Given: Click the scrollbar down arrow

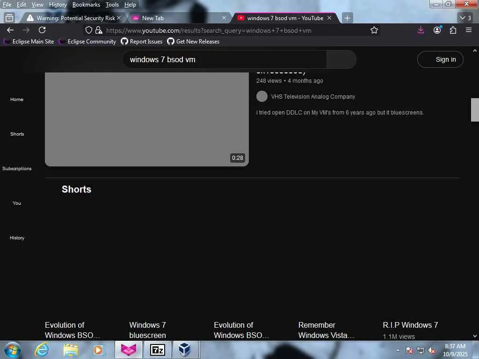Looking at the screenshot, I should (475, 336).
